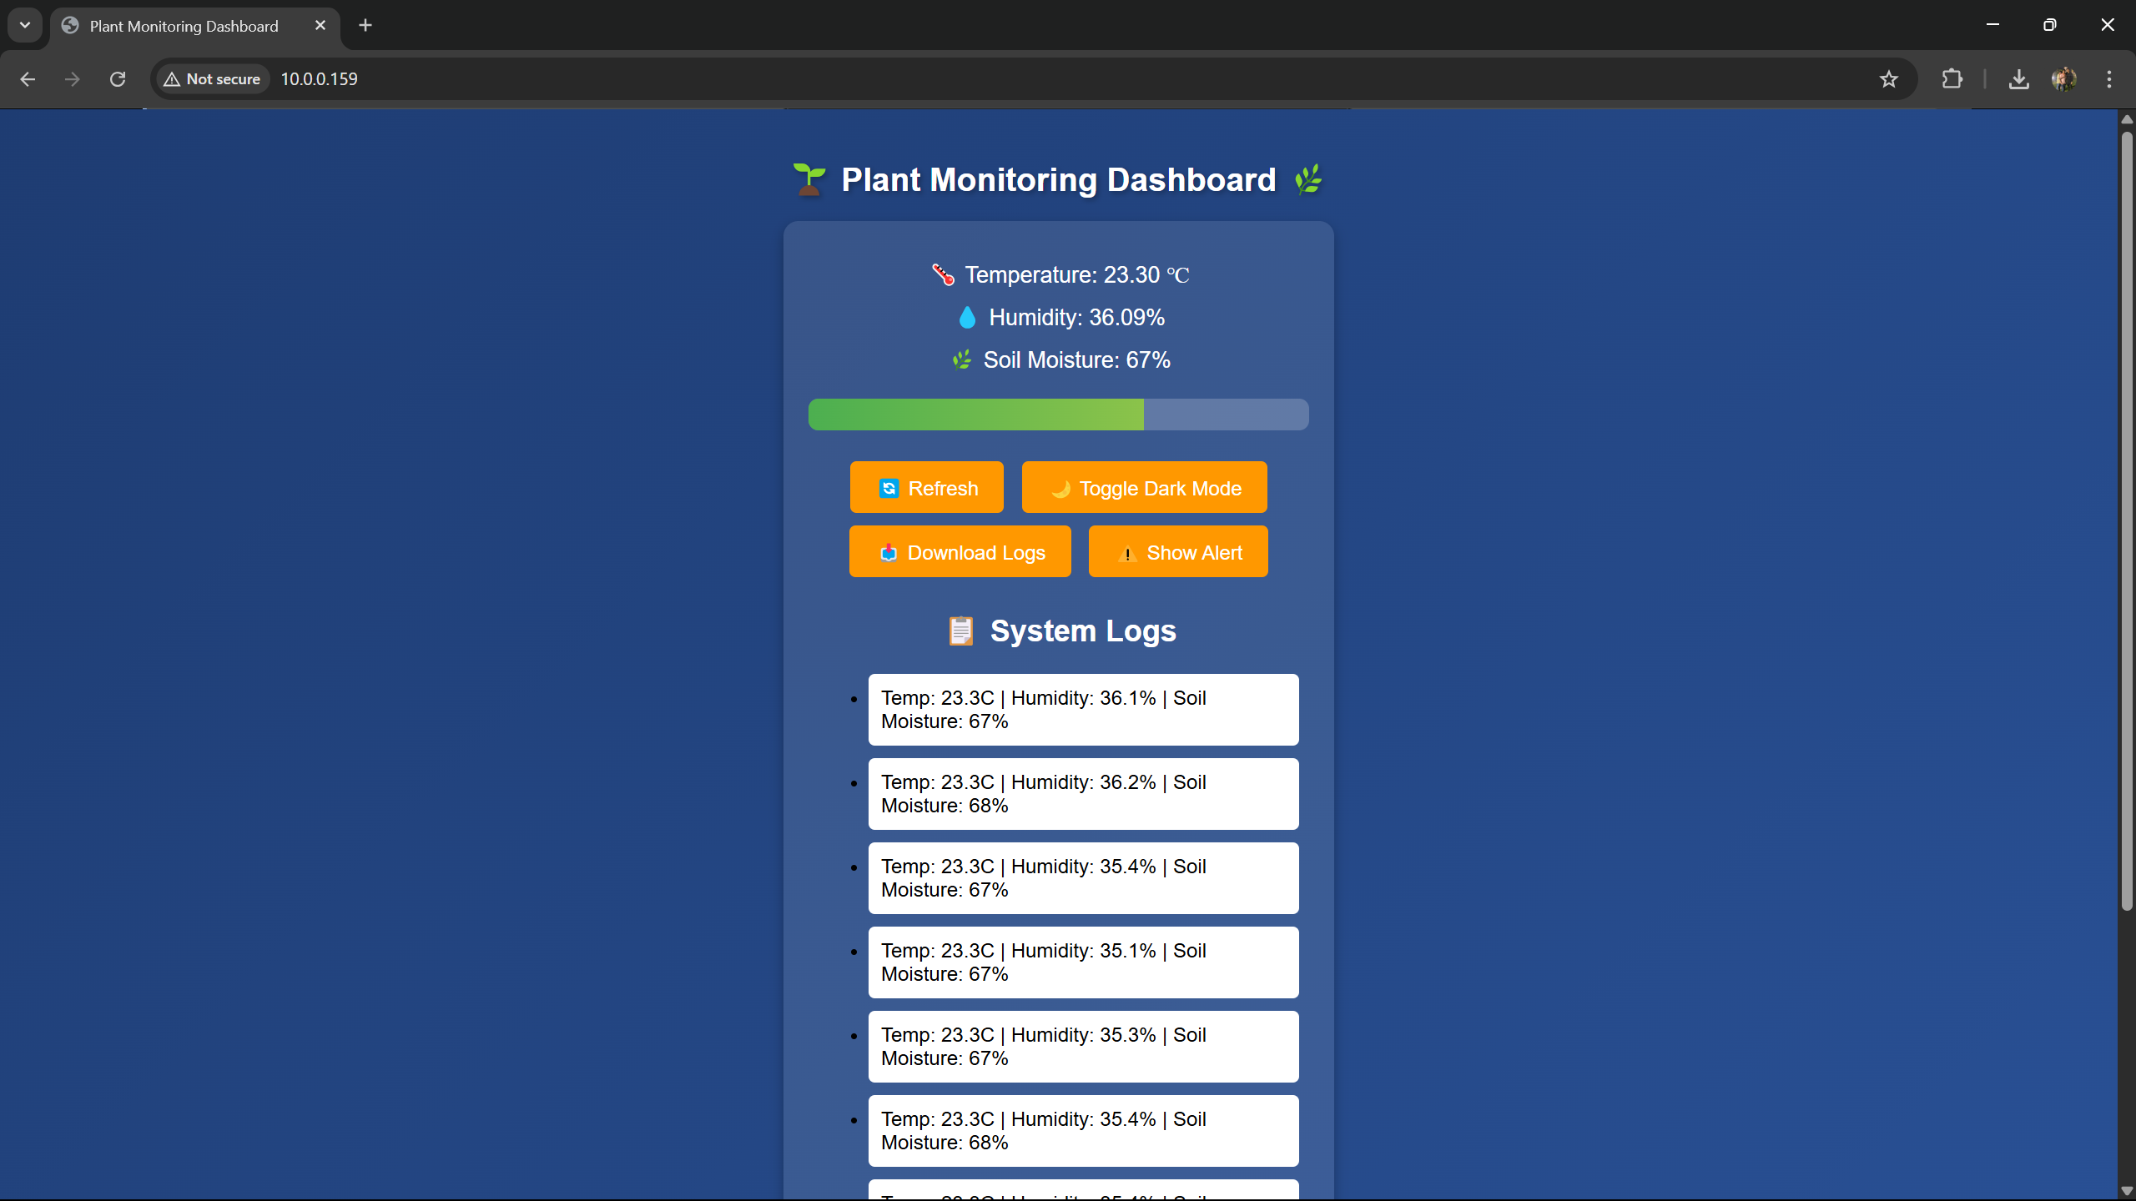Open the browser downloads icon
Viewport: 2136px width, 1201px height.
[2018, 79]
